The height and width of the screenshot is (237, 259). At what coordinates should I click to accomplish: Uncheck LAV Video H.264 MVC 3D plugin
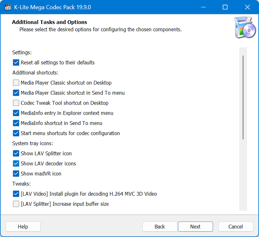point(16,194)
